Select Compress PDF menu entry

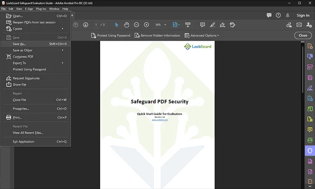23,57
